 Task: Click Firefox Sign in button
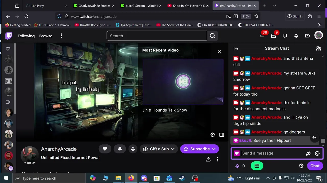(x=295, y=16)
